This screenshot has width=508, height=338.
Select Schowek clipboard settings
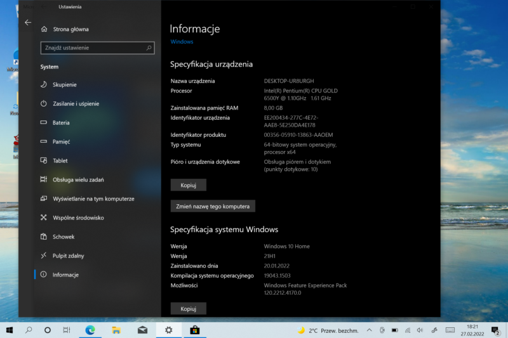click(x=63, y=237)
